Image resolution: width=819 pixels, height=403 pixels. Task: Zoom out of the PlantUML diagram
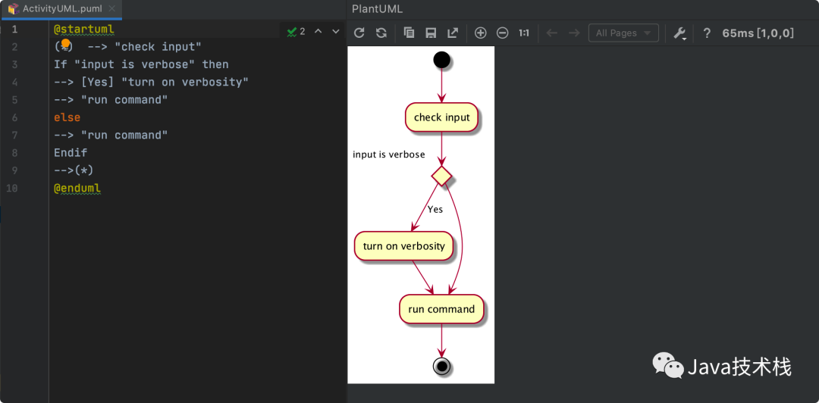[x=502, y=33]
